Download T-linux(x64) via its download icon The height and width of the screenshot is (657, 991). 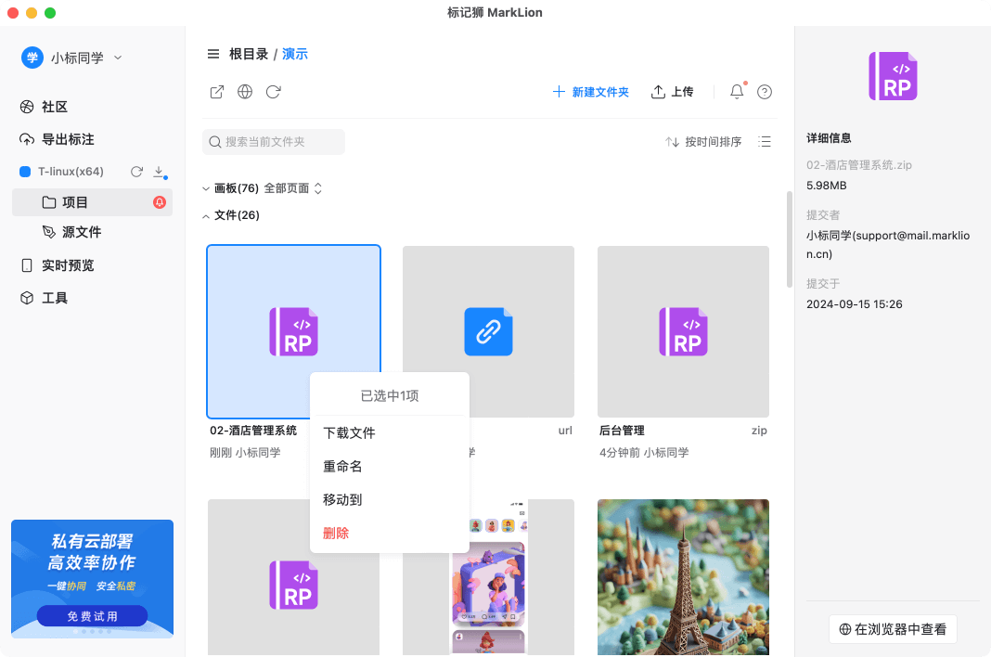click(158, 172)
